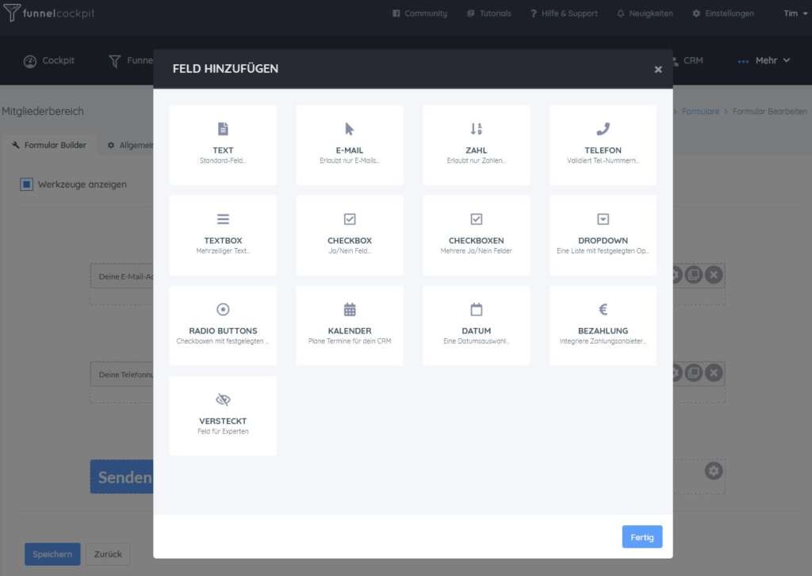
Task: Pick the Versteckt hidden eye icon
Action: [223, 399]
